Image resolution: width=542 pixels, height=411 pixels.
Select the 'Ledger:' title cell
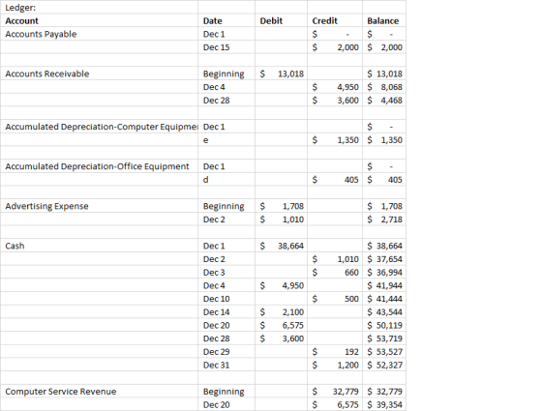pyautogui.click(x=99, y=8)
